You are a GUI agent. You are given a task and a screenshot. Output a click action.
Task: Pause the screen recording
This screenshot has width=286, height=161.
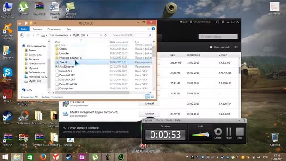(x=229, y=133)
